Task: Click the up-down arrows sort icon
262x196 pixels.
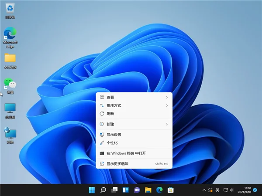Action: click(x=102, y=105)
